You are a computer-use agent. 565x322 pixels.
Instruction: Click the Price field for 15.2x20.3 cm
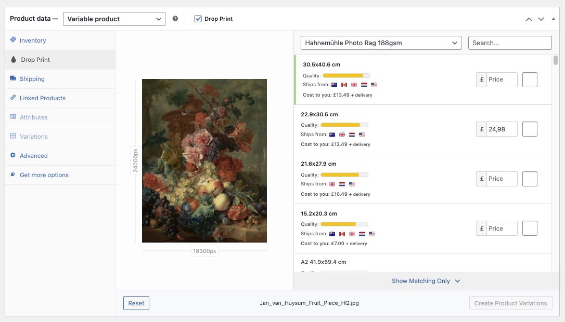pyautogui.click(x=502, y=228)
